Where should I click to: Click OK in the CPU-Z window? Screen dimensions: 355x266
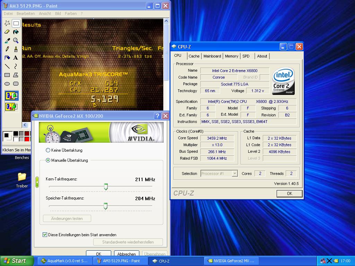(x=289, y=193)
